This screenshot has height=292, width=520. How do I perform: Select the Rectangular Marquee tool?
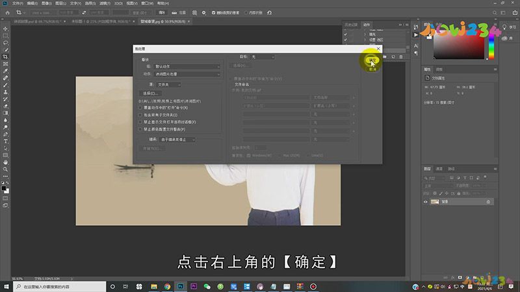click(5, 36)
